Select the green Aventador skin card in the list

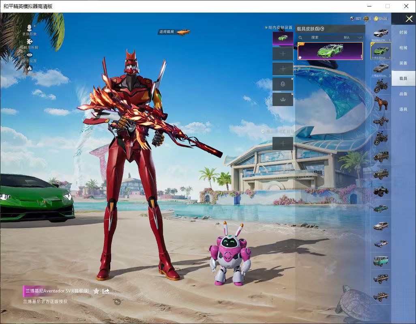coord(330,51)
